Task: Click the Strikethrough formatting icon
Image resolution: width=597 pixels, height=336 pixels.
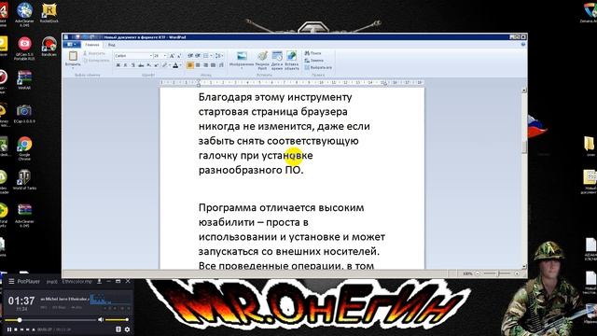Action: coord(141,65)
